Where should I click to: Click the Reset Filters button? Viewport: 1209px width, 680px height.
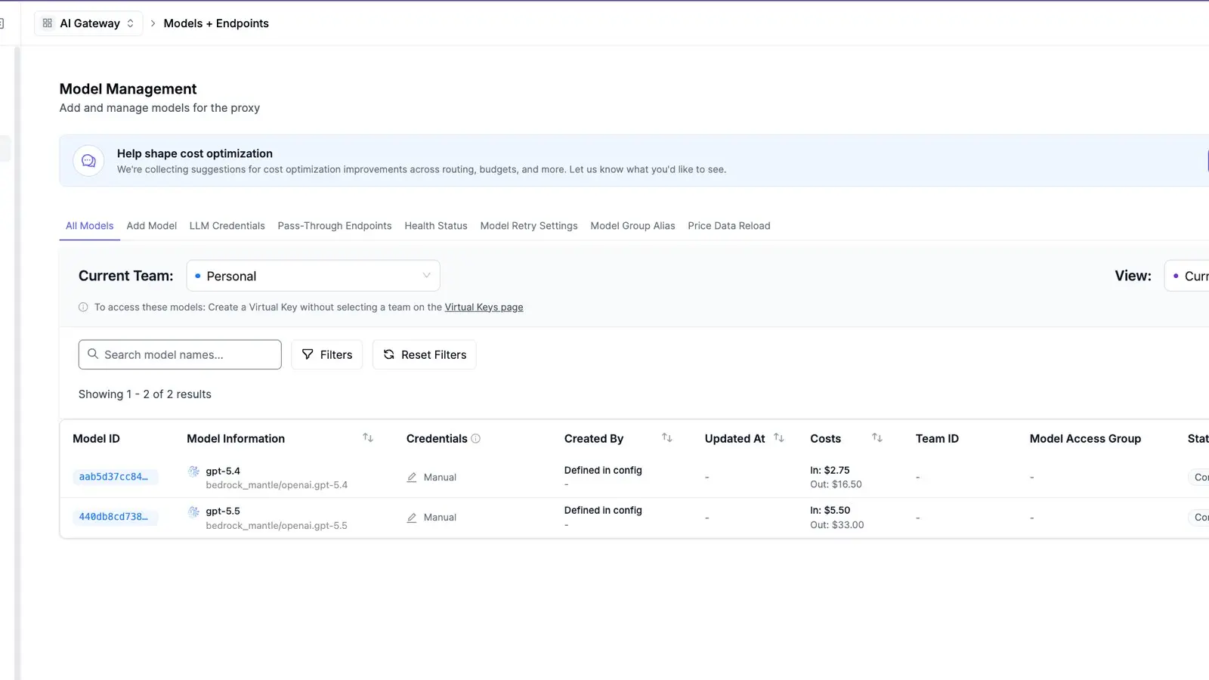[425, 354]
